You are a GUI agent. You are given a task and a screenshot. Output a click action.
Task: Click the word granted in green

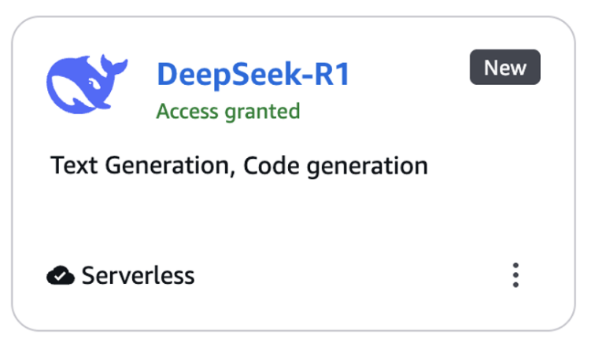click(x=263, y=112)
